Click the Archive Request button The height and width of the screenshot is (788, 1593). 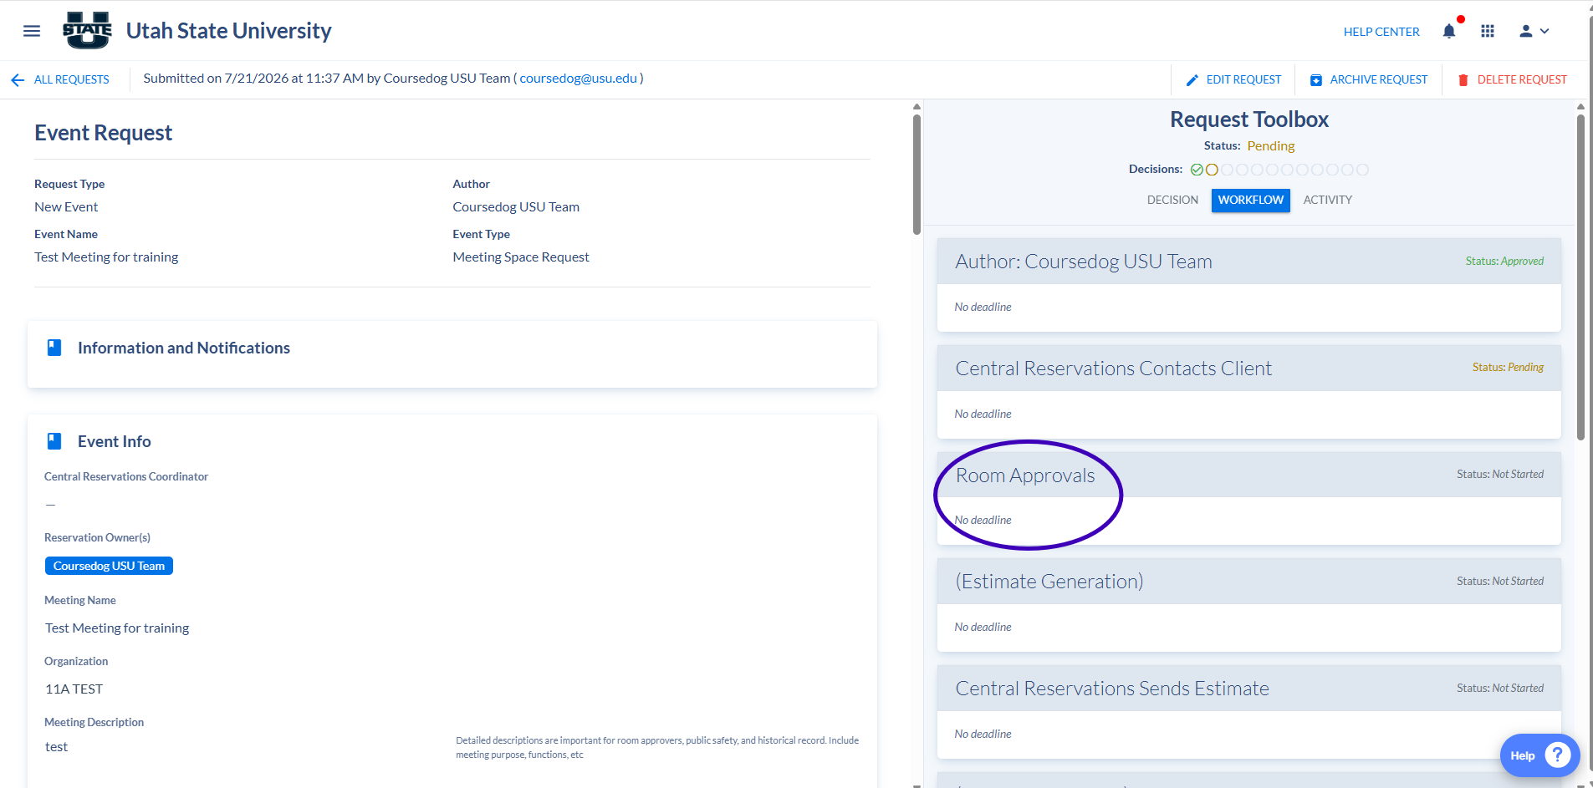tap(1369, 80)
